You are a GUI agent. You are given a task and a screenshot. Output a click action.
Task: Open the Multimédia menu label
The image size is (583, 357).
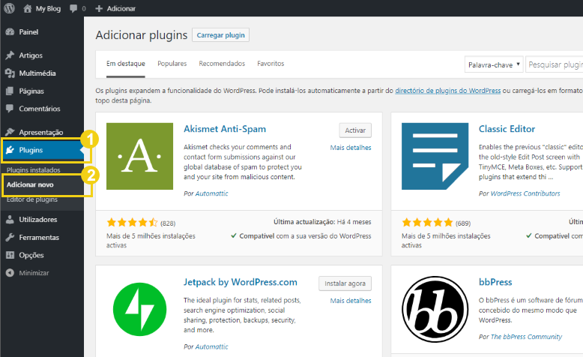pos(37,73)
